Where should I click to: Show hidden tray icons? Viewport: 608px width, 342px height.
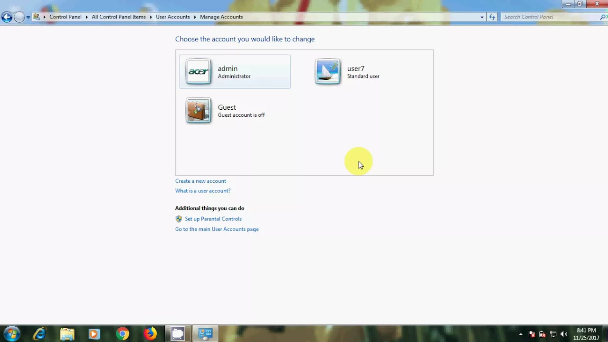click(521, 334)
